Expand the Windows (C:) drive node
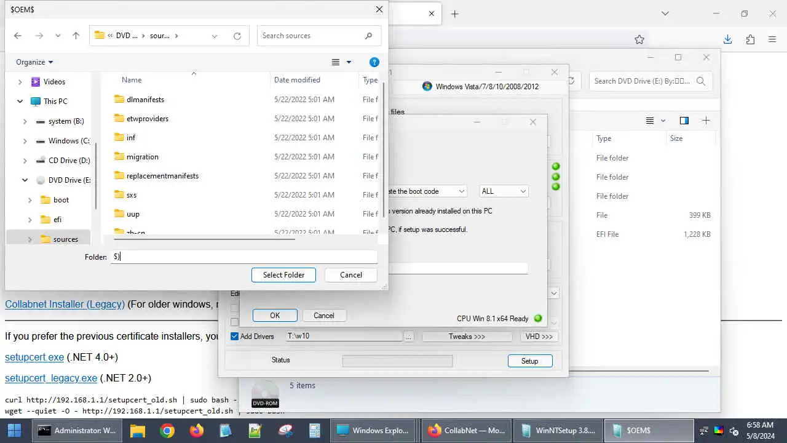This screenshot has height=443, width=787. (25, 141)
